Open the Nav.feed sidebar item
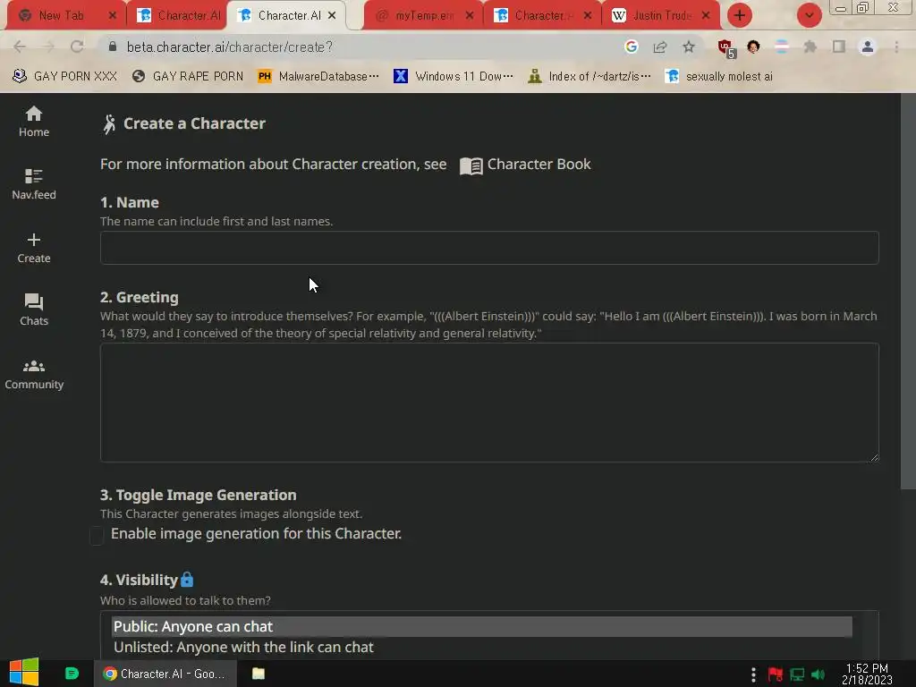The width and height of the screenshot is (916, 687). click(34, 184)
